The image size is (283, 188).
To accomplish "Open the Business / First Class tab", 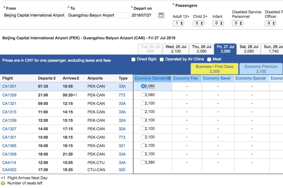I will [214, 69].
